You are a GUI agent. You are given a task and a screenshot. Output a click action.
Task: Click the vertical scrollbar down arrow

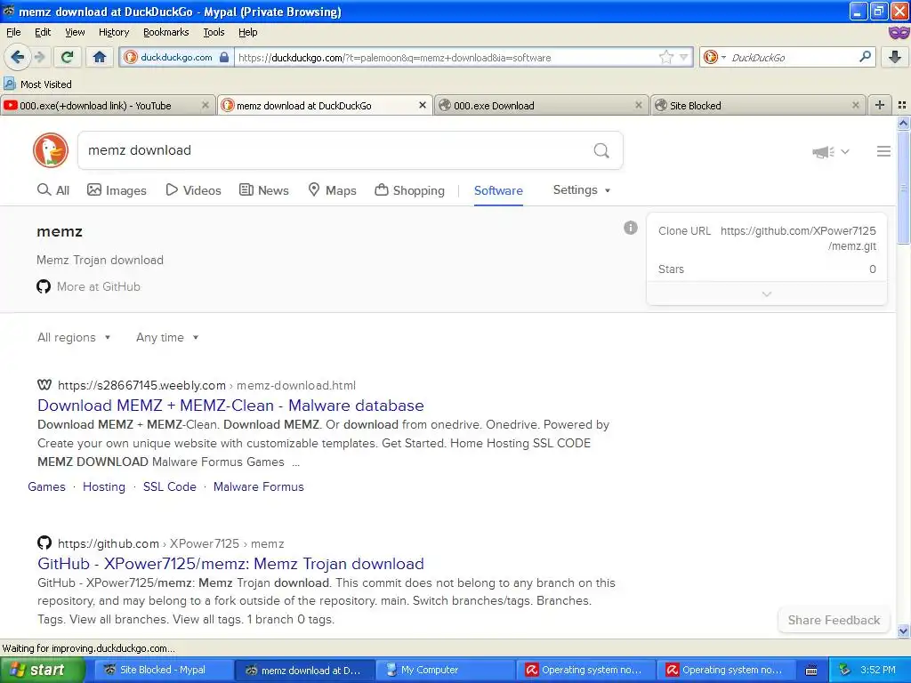tap(903, 631)
